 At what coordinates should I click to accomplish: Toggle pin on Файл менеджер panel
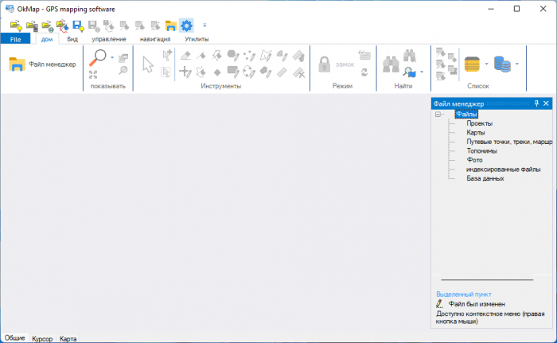coord(536,103)
